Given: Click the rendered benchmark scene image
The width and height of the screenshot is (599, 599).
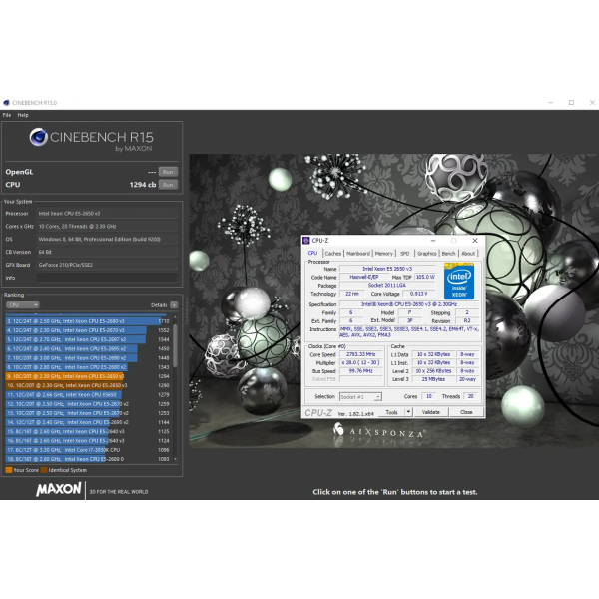Looking at the screenshot, I should click(x=394, y=301).
